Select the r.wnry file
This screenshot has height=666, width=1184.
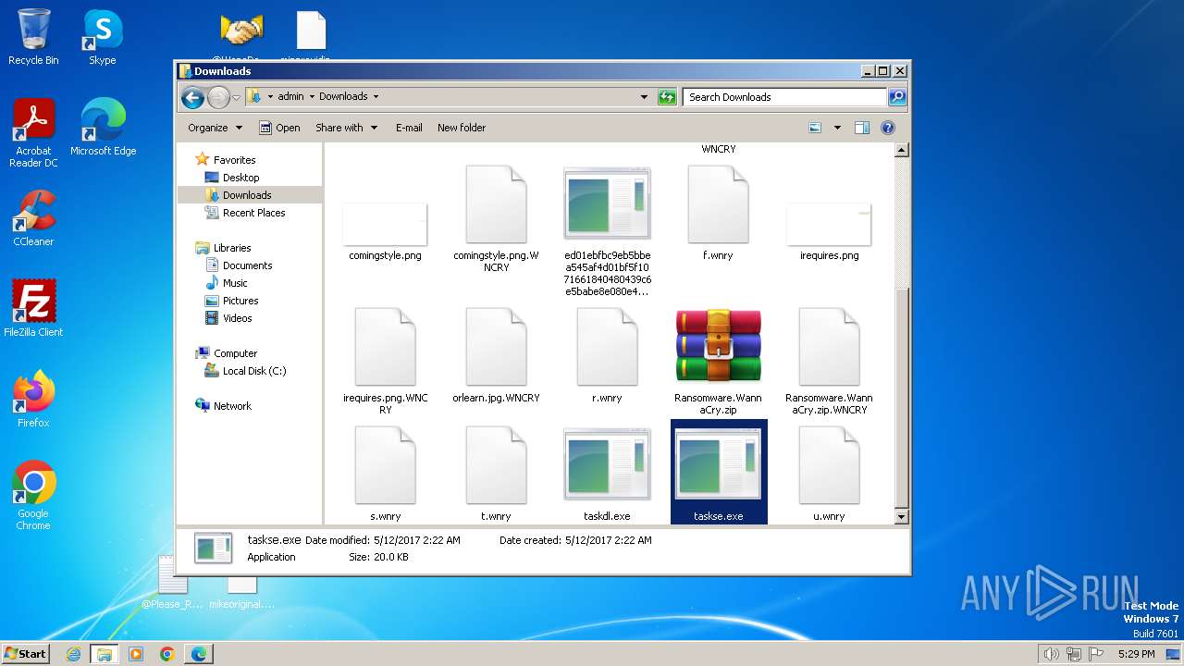coord(607,356)
